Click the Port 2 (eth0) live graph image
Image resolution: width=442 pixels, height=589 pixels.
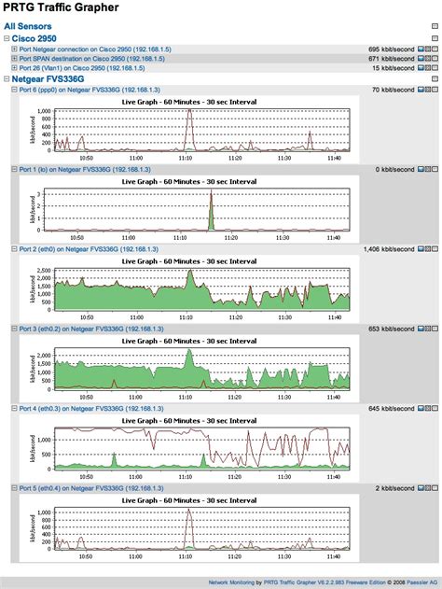tap(189, 288)
